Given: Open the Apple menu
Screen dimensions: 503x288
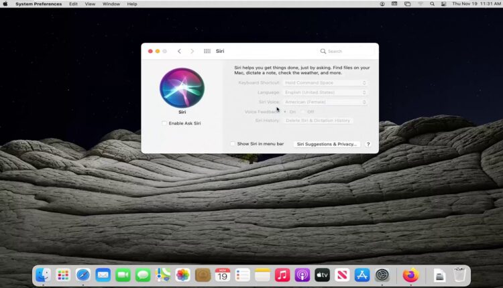Looking at the screenshot, I should (5, 4).
